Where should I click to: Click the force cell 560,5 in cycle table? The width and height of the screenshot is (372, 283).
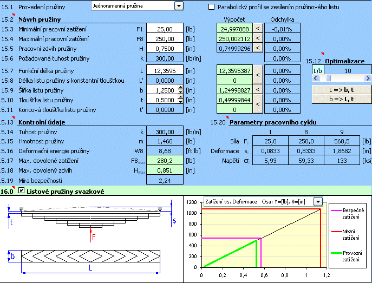[342, 141]
